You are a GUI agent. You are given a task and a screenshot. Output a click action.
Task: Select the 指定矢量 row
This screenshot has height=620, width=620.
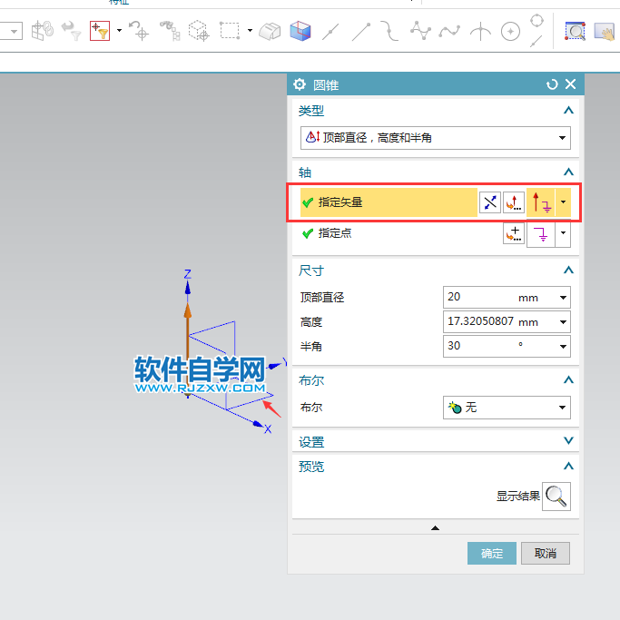click(x=388, y=202)
